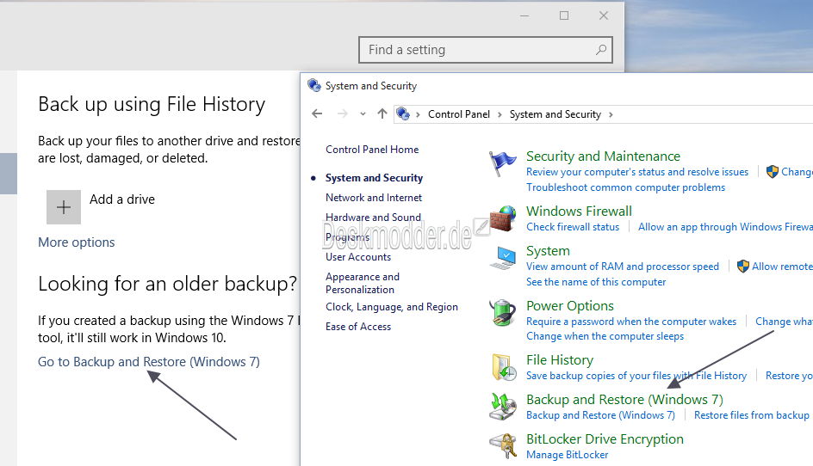Click the Backup and Restore drive icon
This screenshot has width=813, height=466.
point(503,407)
